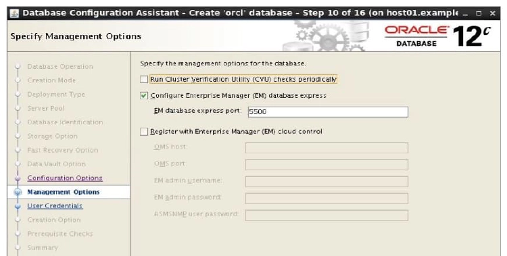Click the Oracle Database 12c logo
Image resolution: width=507 pixels, height=256 pixels.
pyautogui.click(x=437, y=36)
